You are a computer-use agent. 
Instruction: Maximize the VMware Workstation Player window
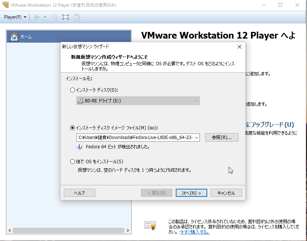280,5
